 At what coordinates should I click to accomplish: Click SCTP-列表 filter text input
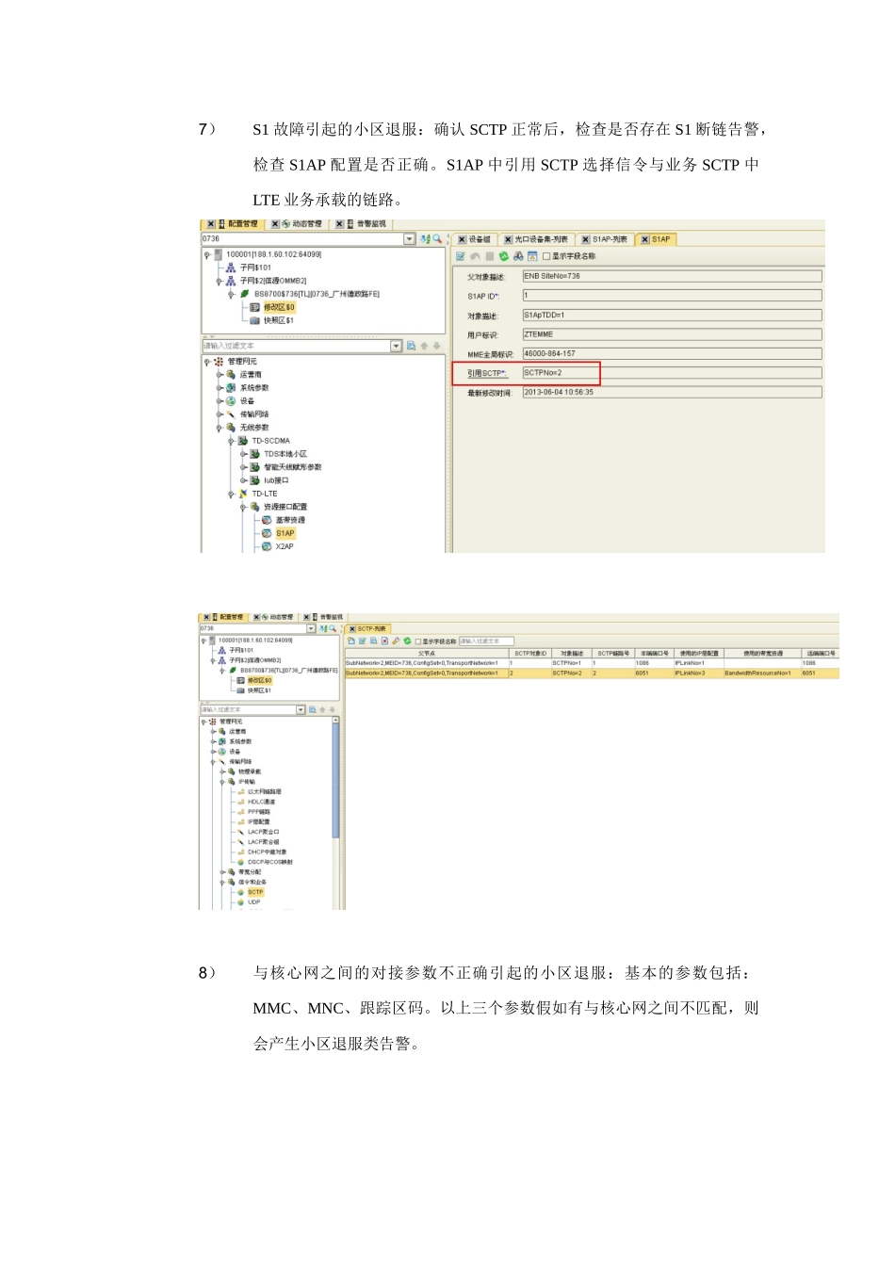[x=486, y=641]
